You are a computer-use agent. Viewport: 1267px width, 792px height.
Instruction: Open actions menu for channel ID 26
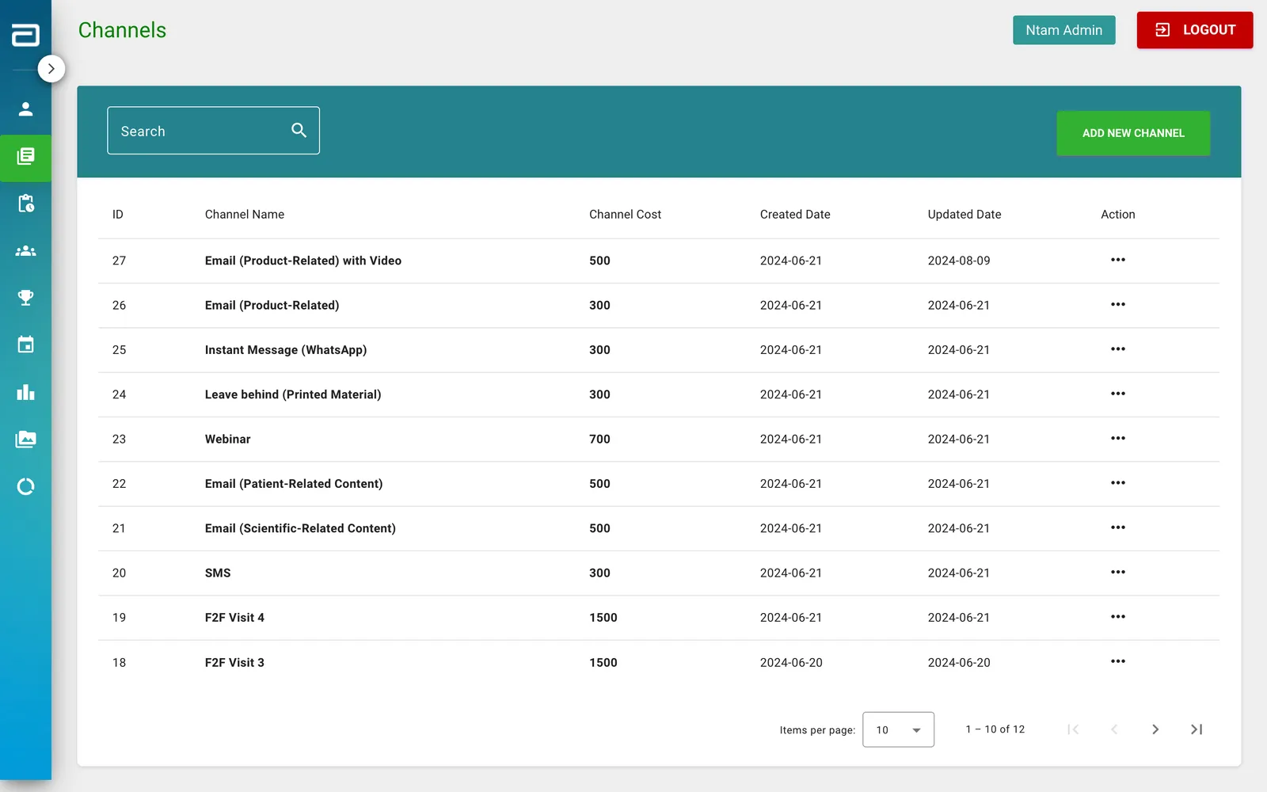coord(1117,304)
